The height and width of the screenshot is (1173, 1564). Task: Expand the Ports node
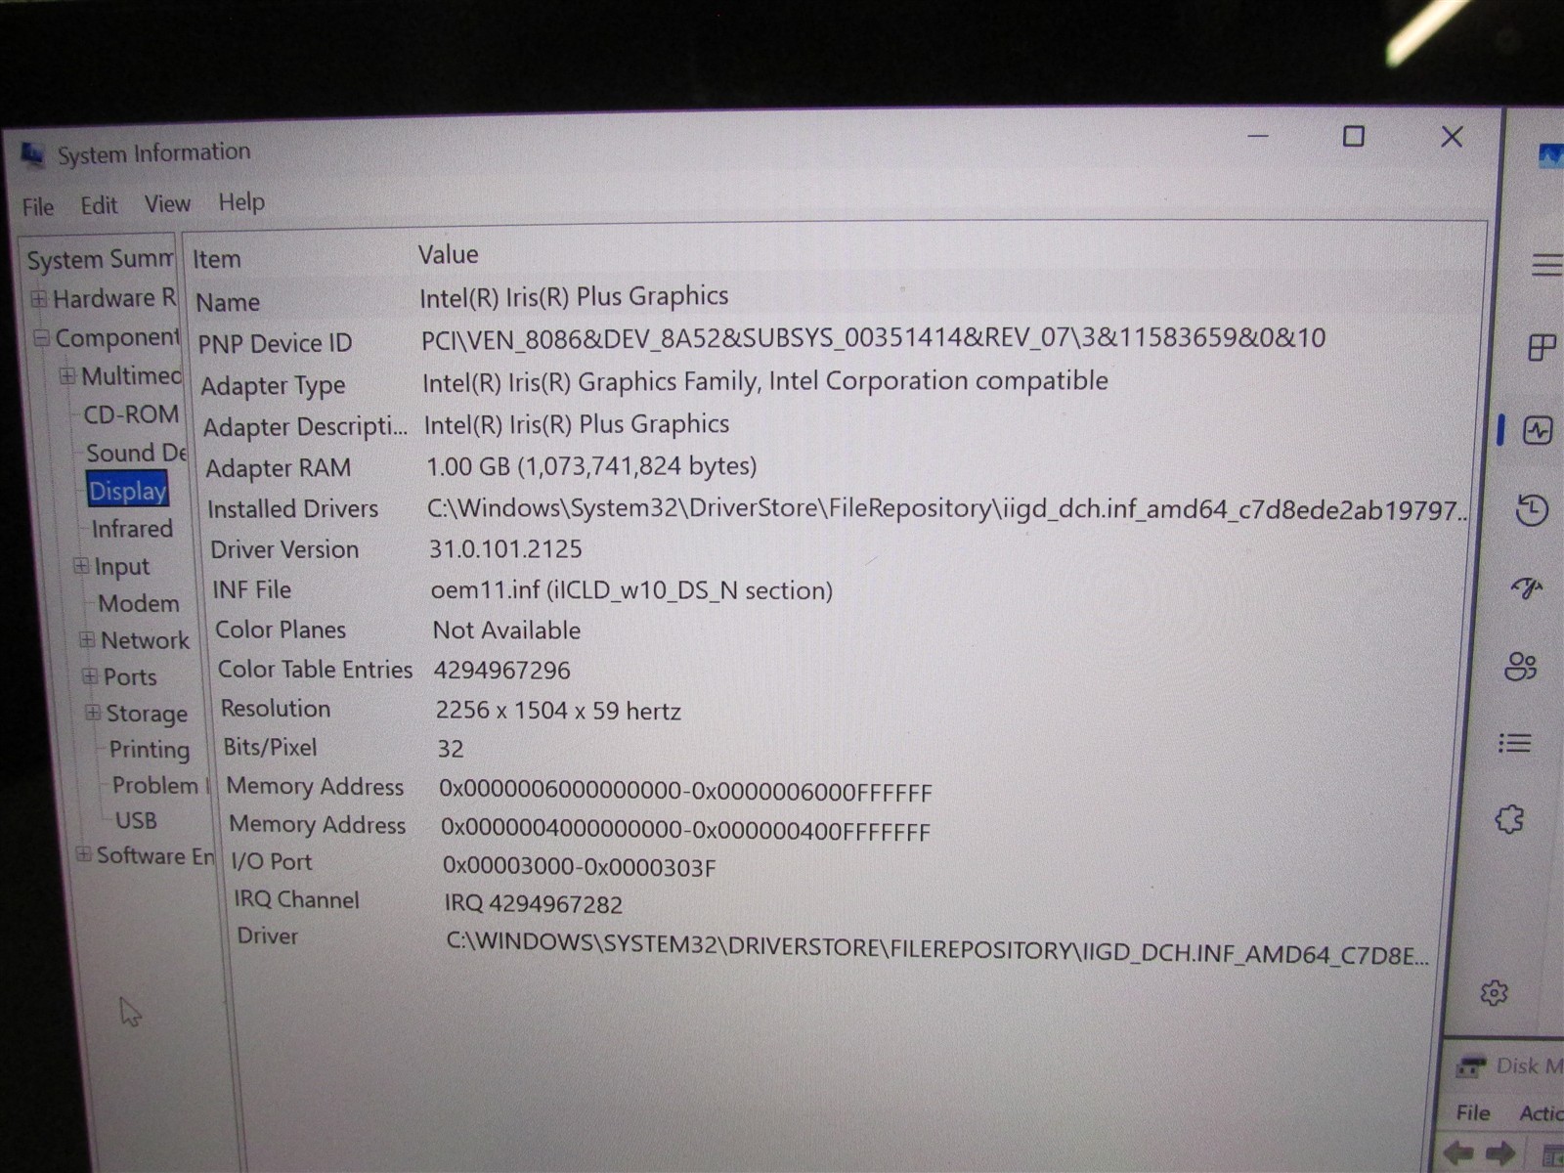90,676
